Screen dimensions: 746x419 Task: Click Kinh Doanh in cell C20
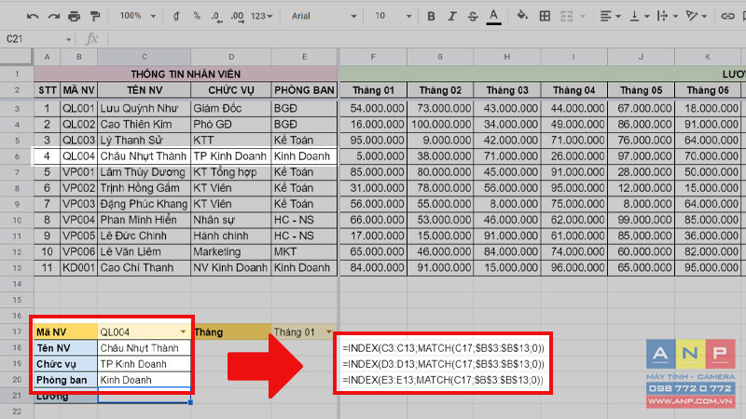click(x=145, y=380)
